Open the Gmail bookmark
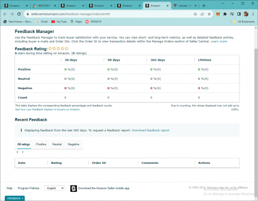 click(42, 22)
